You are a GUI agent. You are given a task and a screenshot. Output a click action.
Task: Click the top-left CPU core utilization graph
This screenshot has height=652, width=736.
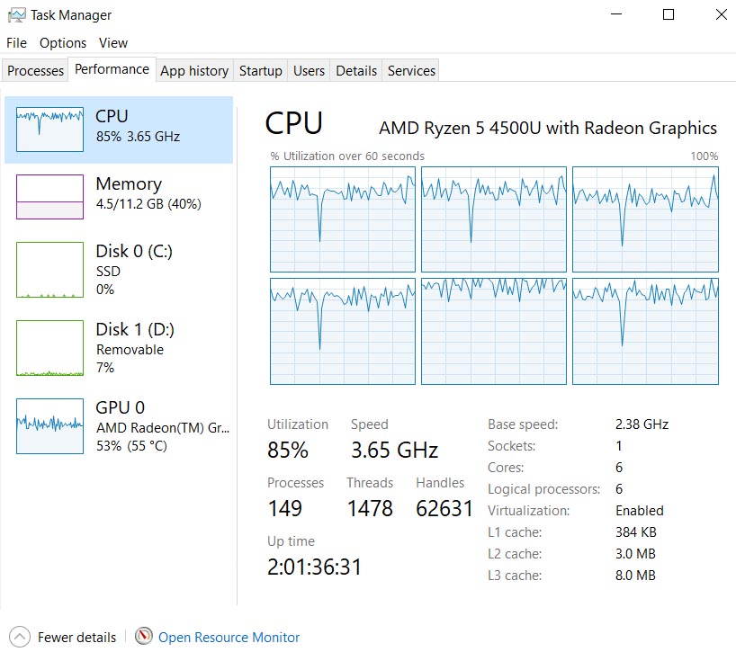pyautogui.click(x=343, y=219)
